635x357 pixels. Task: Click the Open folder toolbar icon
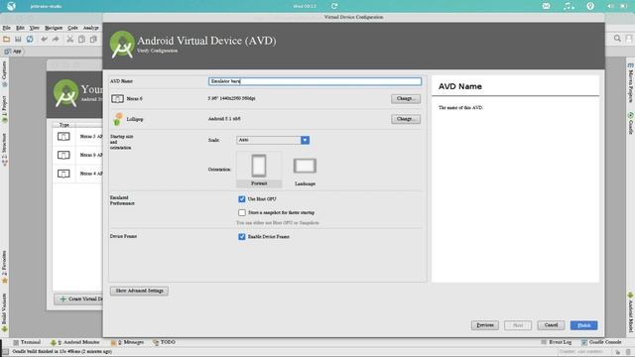7,40
